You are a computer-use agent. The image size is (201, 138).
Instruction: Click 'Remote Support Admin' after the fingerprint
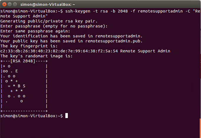(x=145, y=51)
